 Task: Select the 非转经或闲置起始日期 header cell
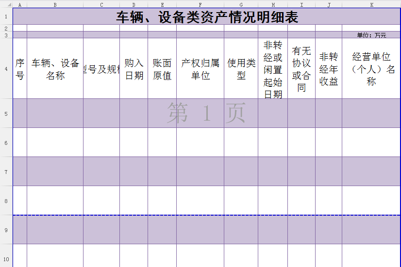point(272,69)
